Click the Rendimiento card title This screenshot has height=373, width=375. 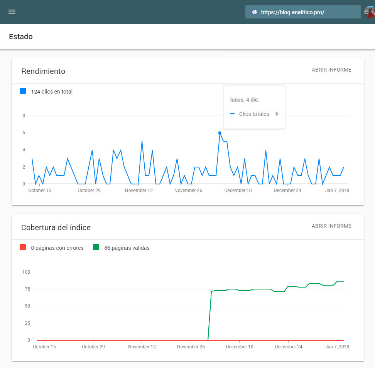43,71
